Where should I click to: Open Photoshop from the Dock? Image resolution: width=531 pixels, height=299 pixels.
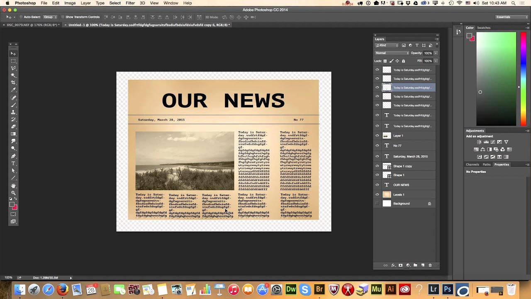pyautogui.click(x=448, y=289)
